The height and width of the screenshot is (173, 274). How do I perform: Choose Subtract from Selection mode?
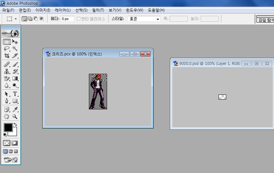(x=36, y=19)
